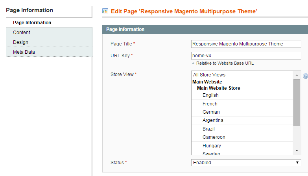Click the help icon beside Store View
308x176 pixels.
point(306,76)
